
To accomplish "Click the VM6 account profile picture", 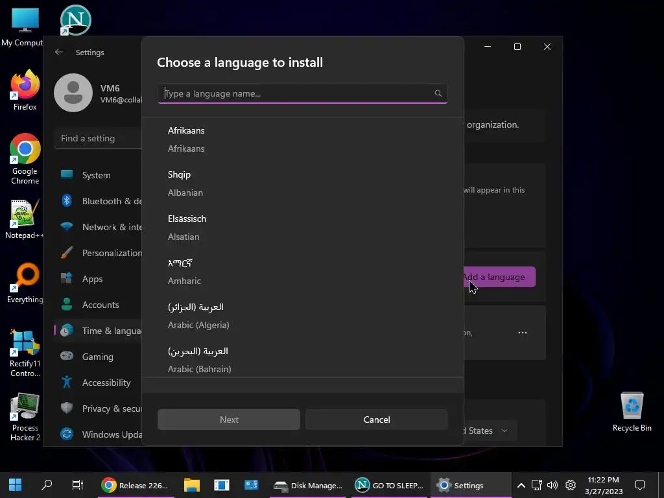I will [x=73, y=93].
